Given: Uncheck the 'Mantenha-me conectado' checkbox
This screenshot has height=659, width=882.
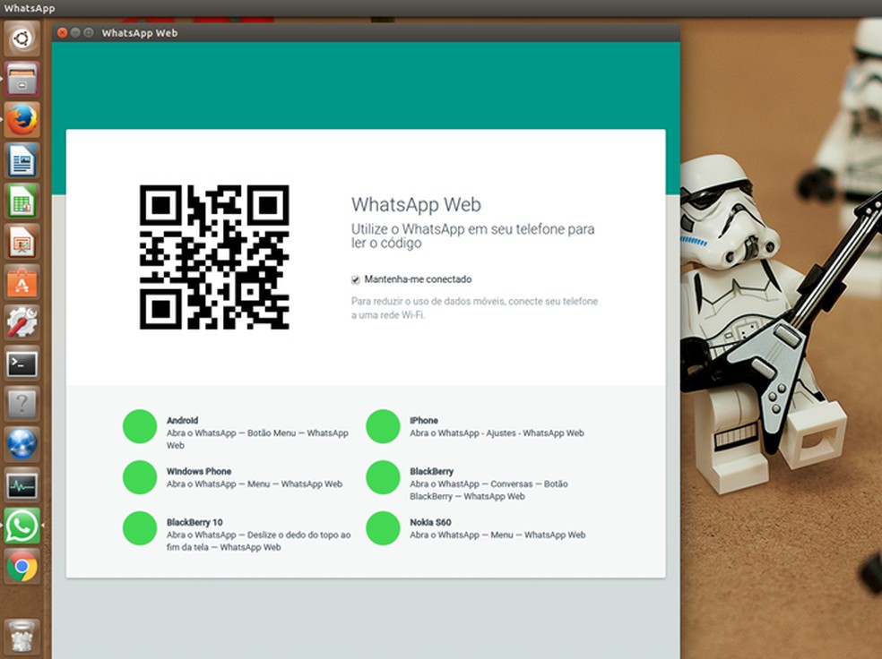Looking at the screenshot, I should 356,279.
